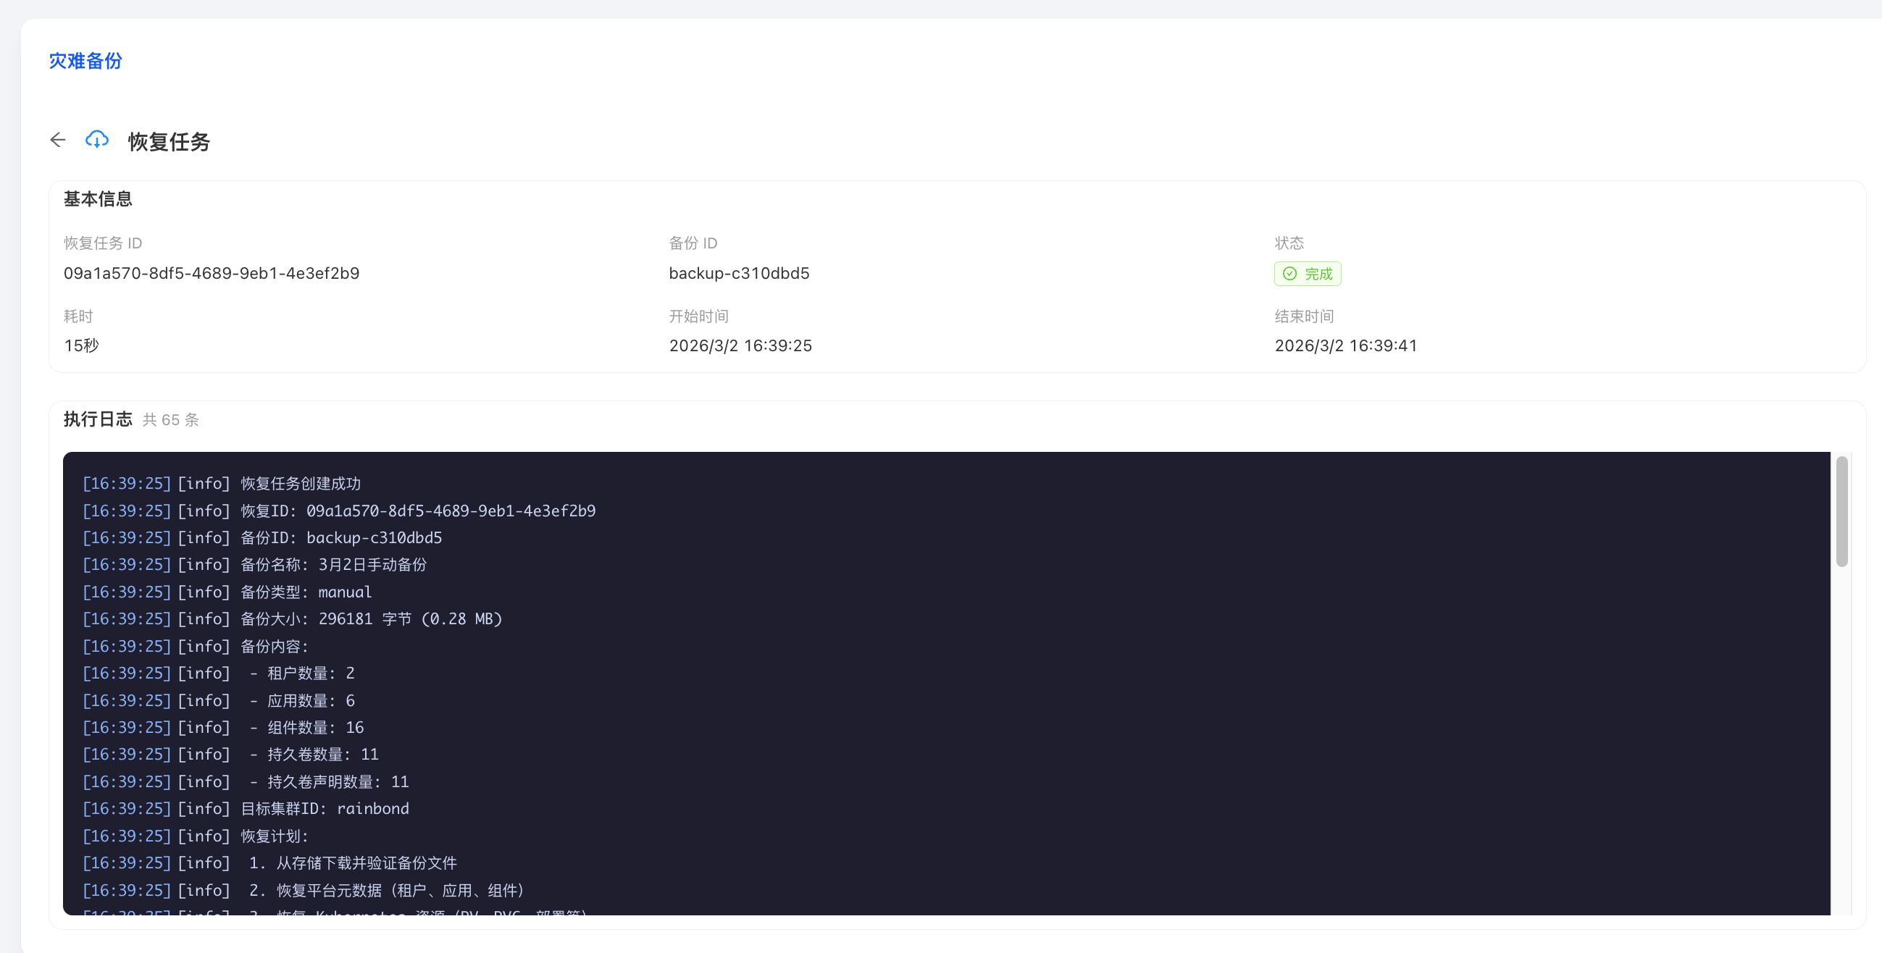Click the end time value 16:39:41
This screenshot has width=1882, height=953.
coord(1345,345)
